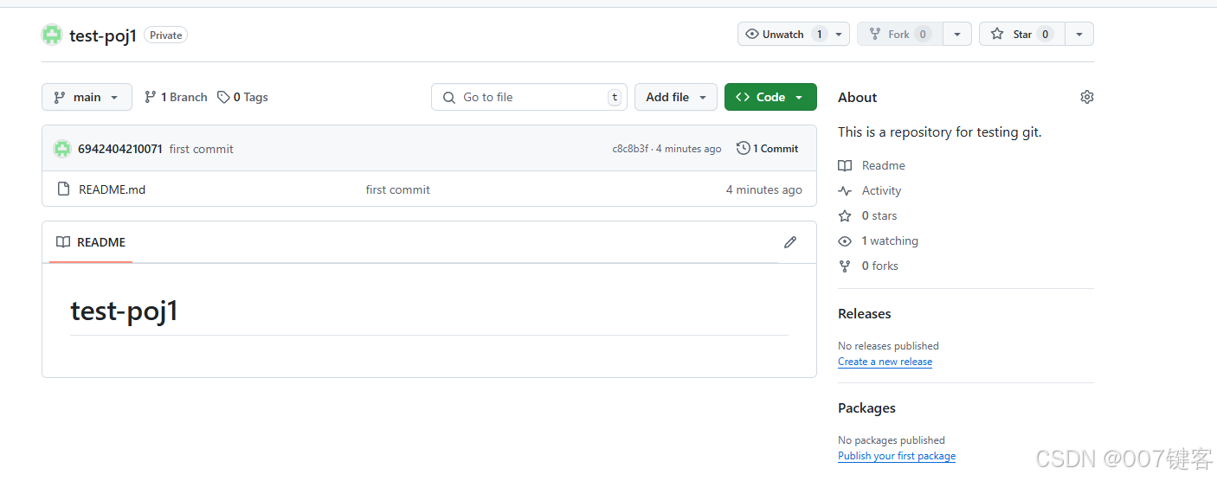Open the Activity link in About
Image resolution: width=1217 pixels, height=481 pixels.
click(870, 190)
